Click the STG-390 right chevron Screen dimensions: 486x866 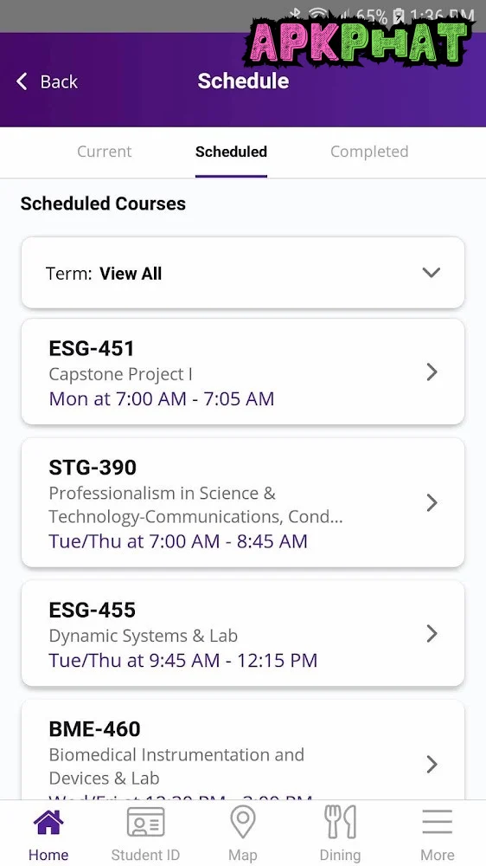tap(432, 502)
